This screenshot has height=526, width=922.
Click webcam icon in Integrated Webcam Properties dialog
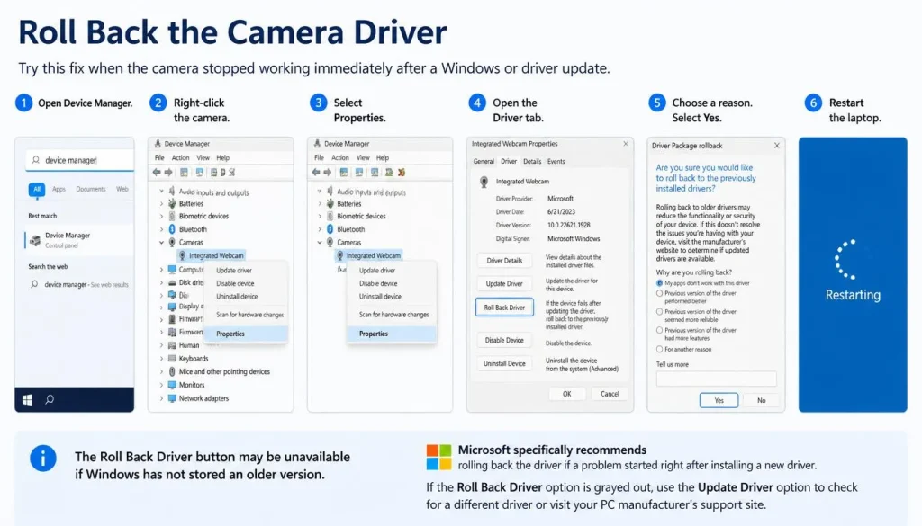(484, 182)
